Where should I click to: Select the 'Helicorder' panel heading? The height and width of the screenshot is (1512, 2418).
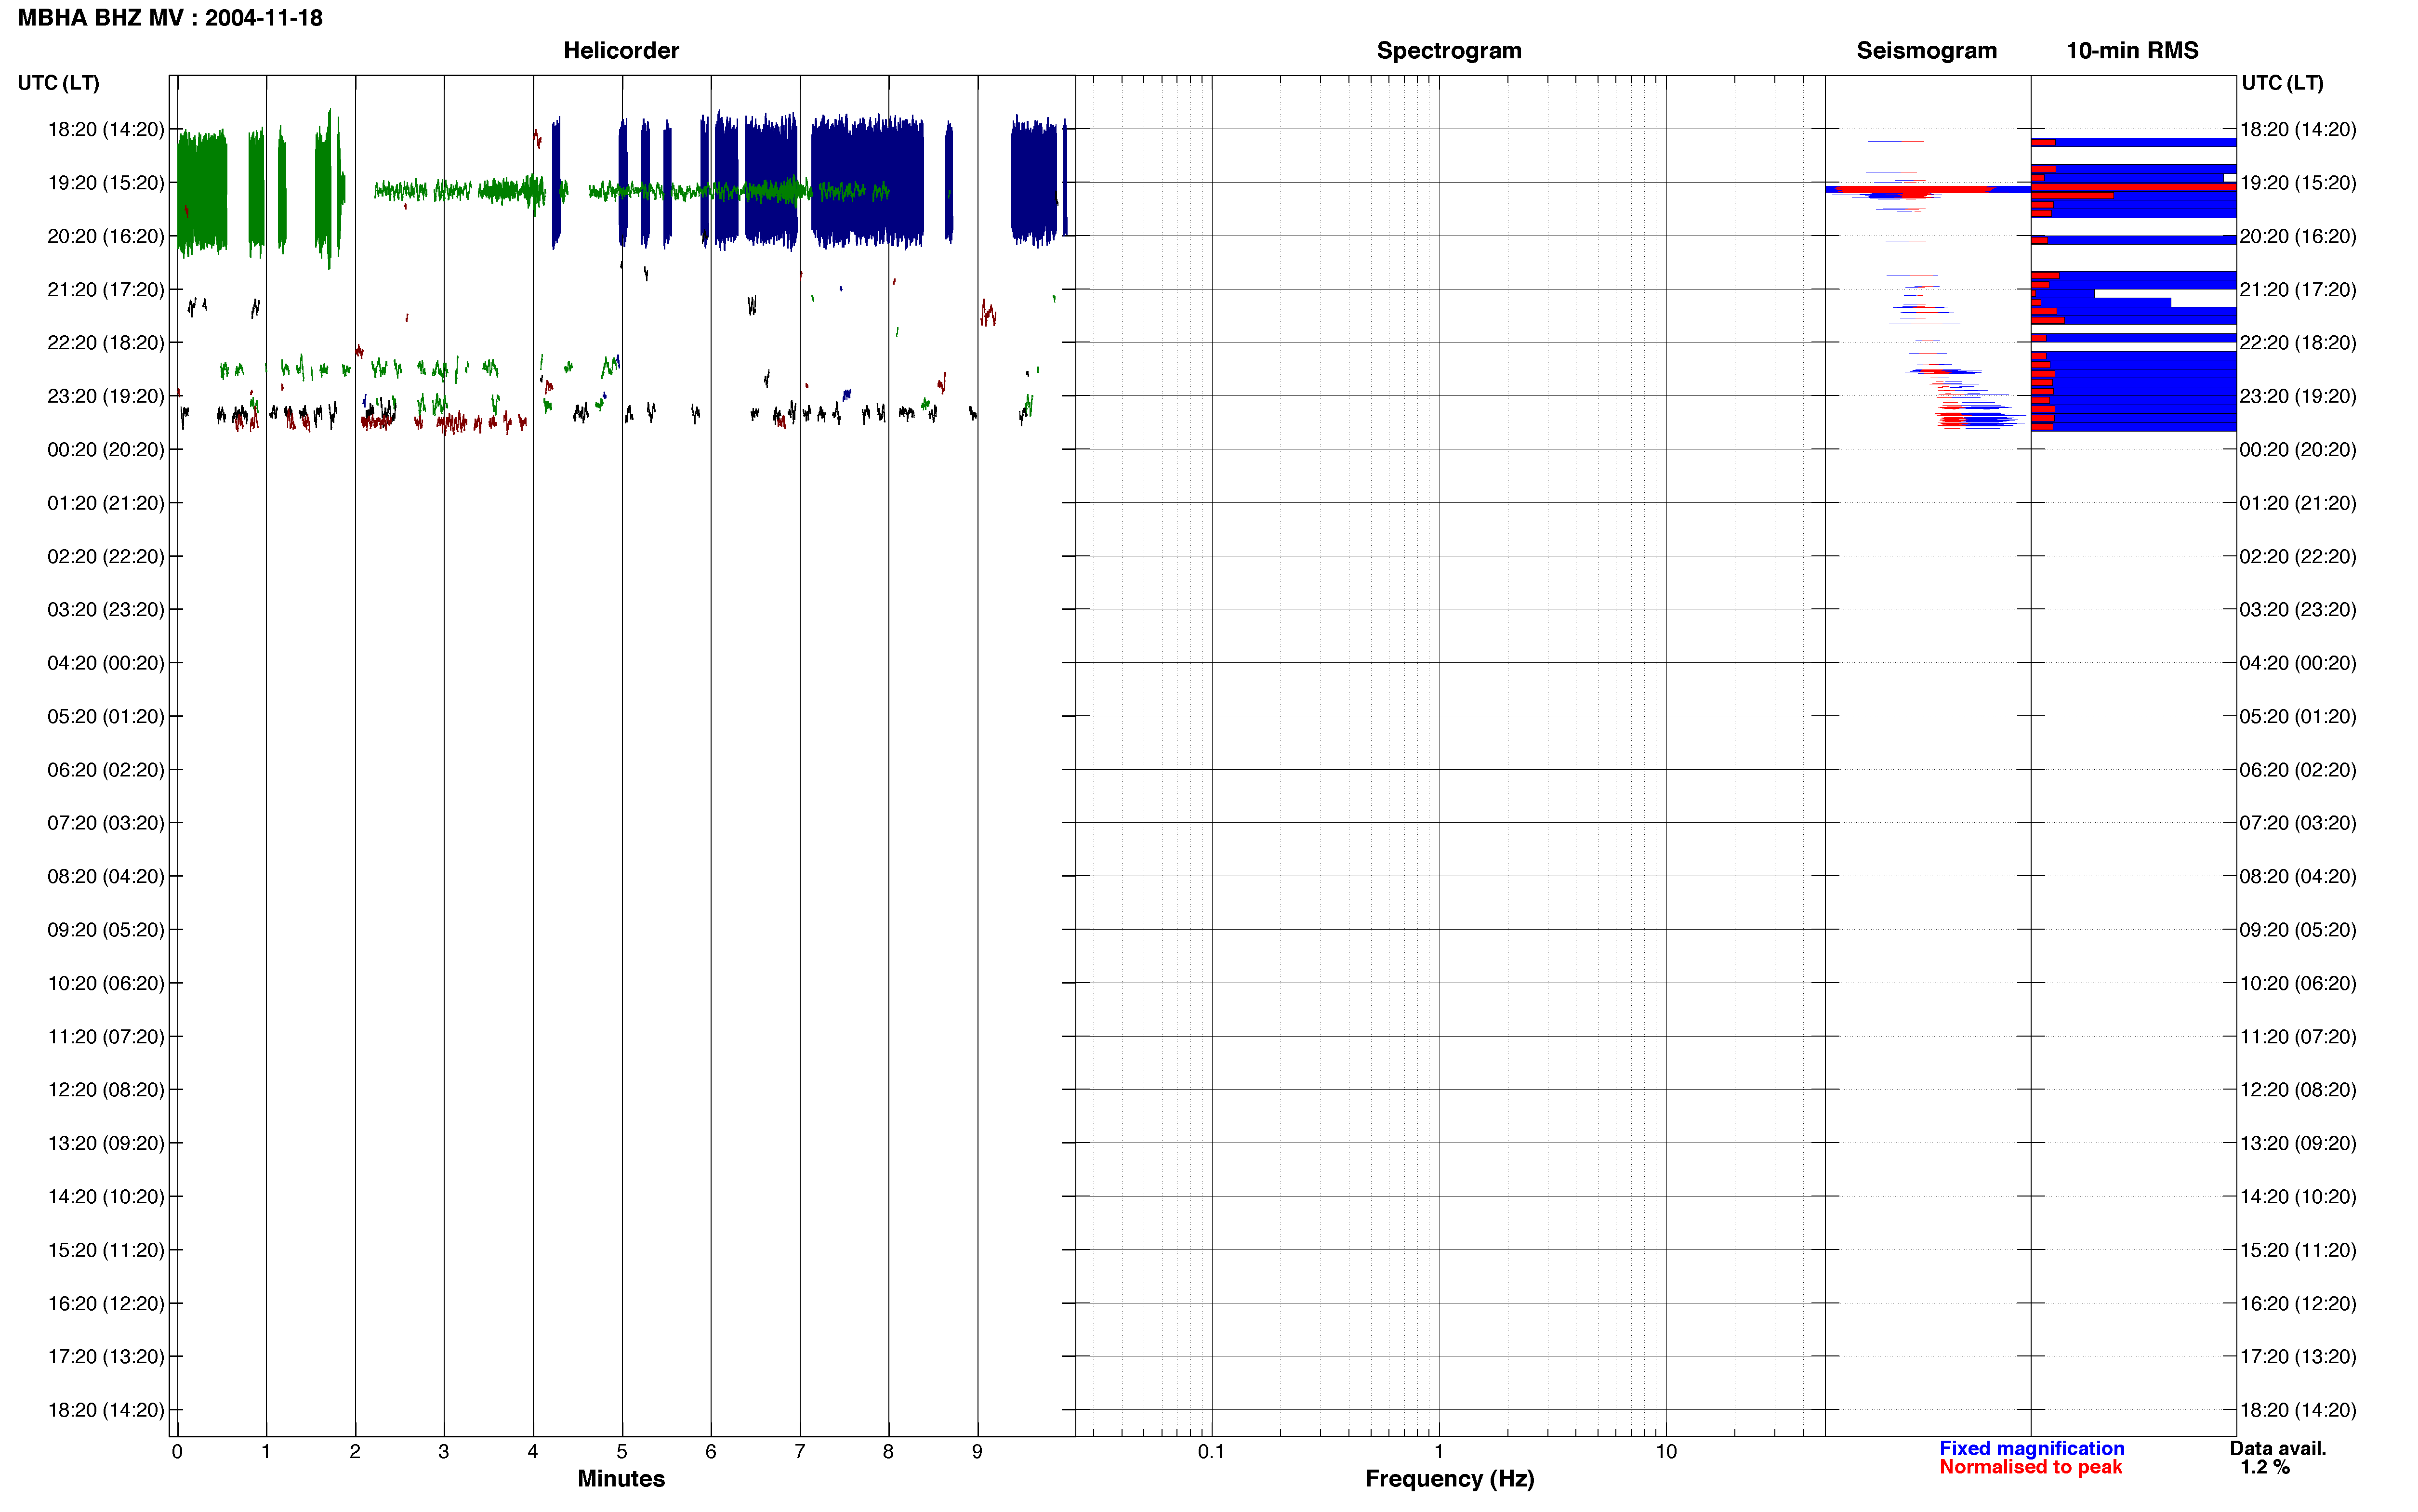(621, 51)
